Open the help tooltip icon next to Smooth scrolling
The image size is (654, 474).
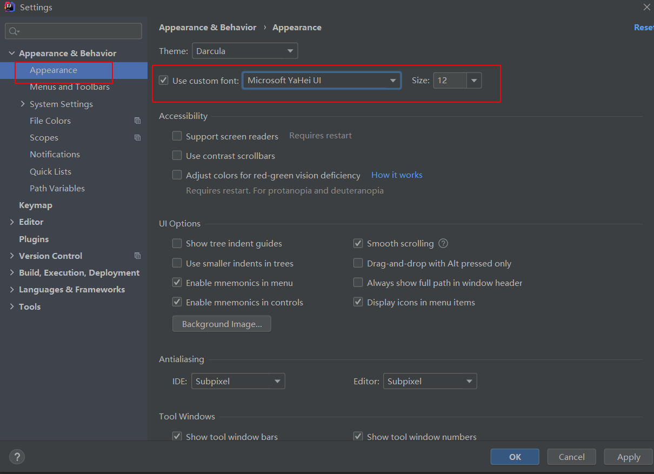point(443,243)
